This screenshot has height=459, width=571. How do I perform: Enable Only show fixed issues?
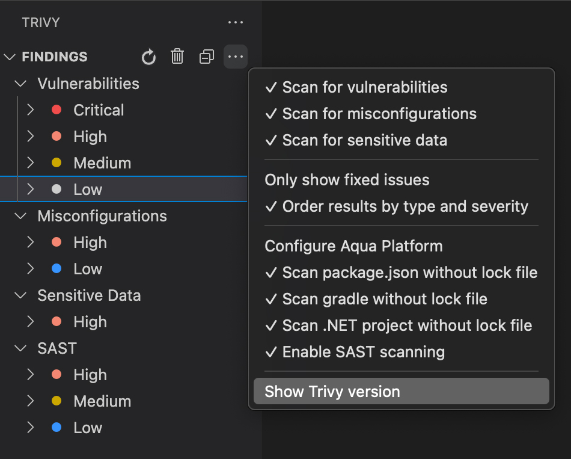coord(346,180)
